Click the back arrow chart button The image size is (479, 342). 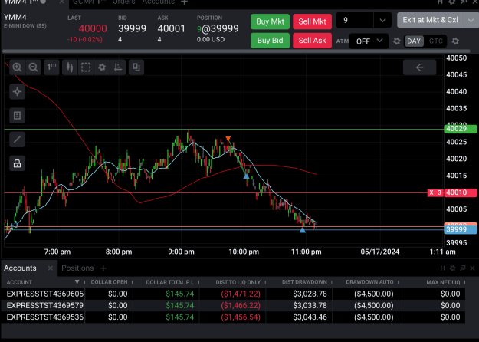pyautogui.click(x=419, y=67)
